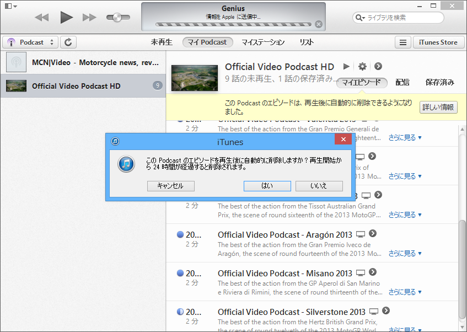Open the chevron circle next to podcast title

[x=378, y=66]
